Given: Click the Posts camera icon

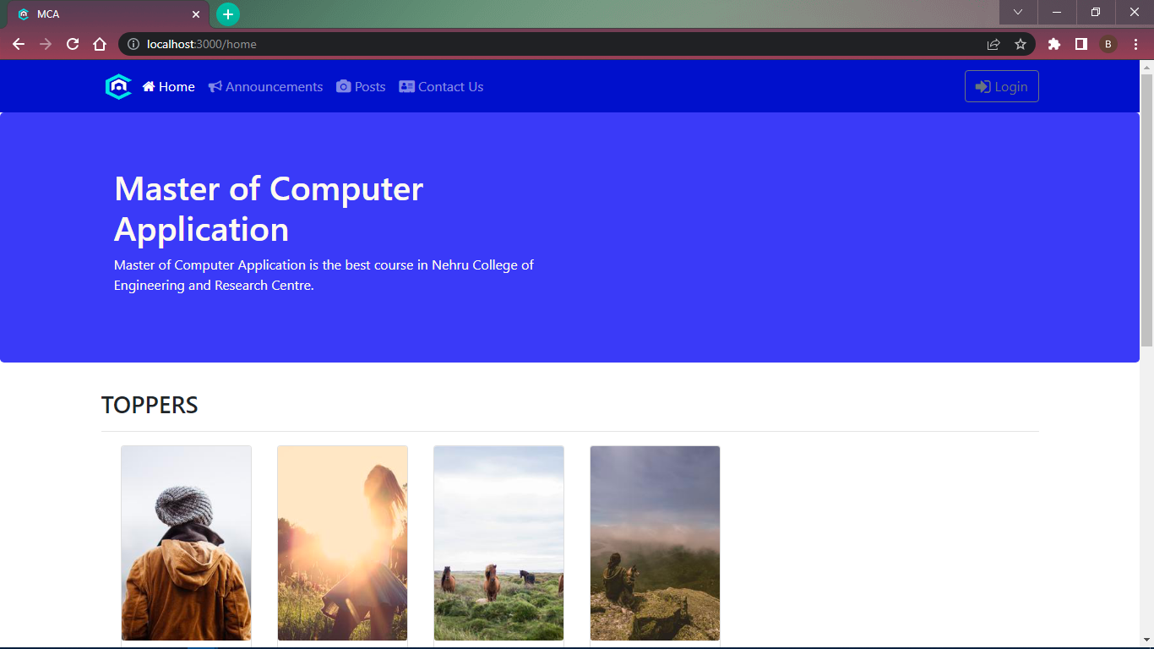Looking at the screenshot, I should click(343, 86).
